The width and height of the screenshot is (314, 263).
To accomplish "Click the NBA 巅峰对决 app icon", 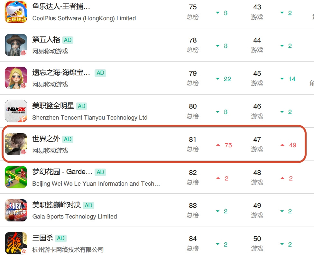I will [16, 210].
